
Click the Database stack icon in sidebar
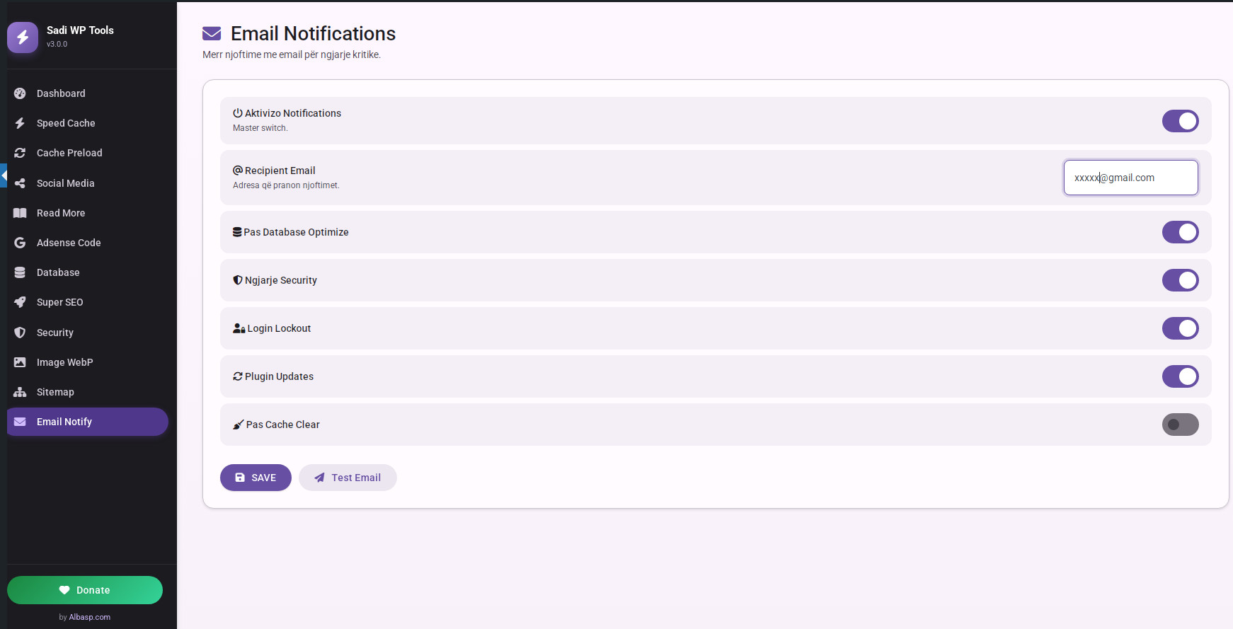pos(20,272)
